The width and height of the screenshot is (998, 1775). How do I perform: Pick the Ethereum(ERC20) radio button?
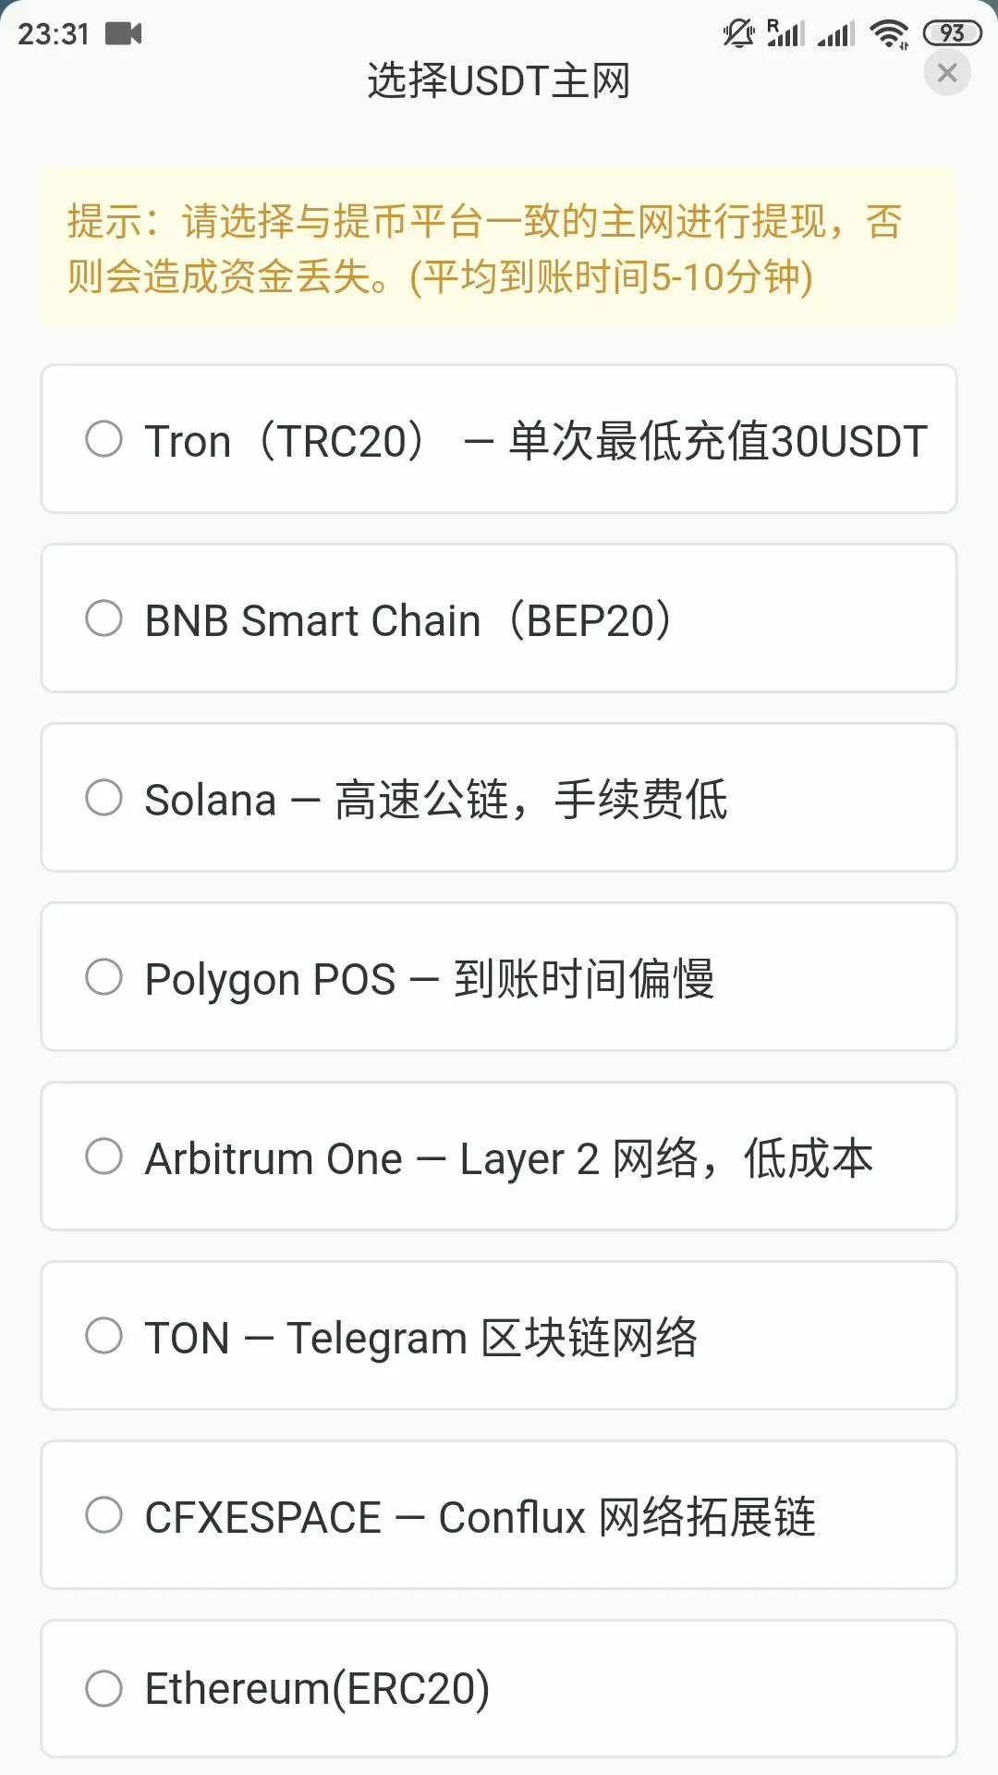(103, 1688)
